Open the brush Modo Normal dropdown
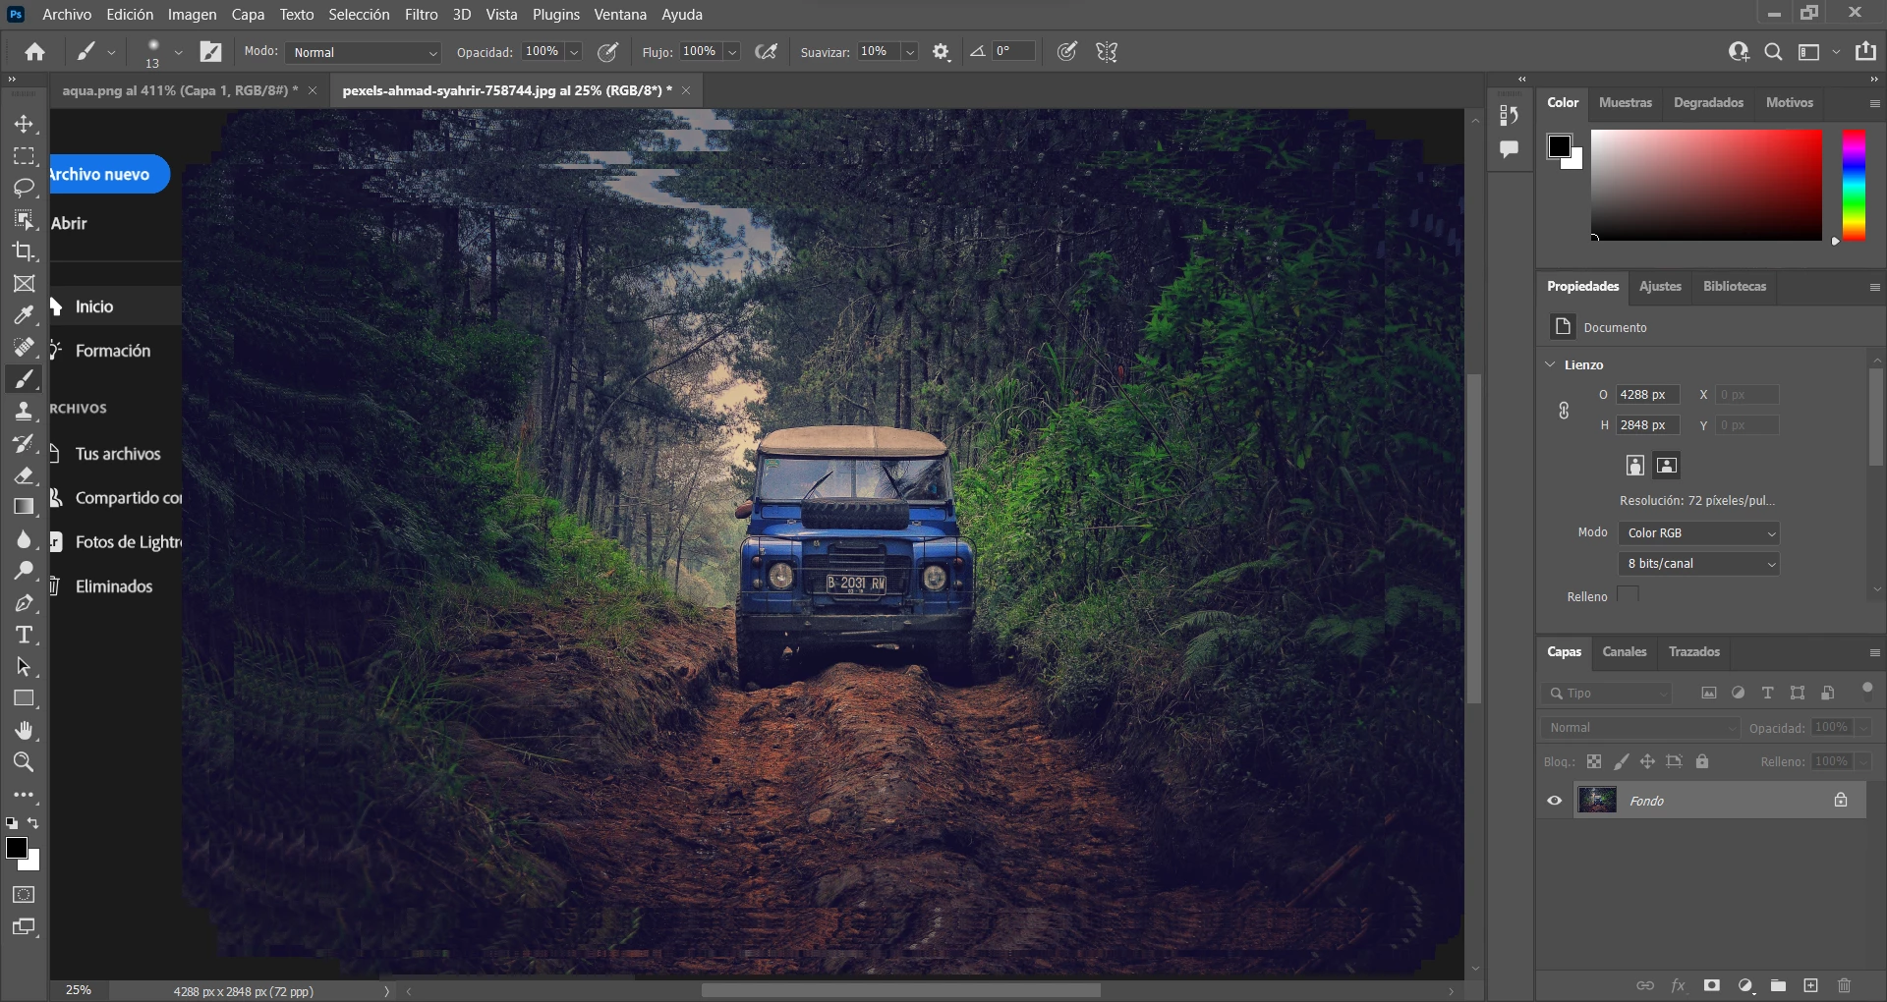The width and height of the screenshot is (1887, 1002). pyautogui.click(x=365, y=52)
